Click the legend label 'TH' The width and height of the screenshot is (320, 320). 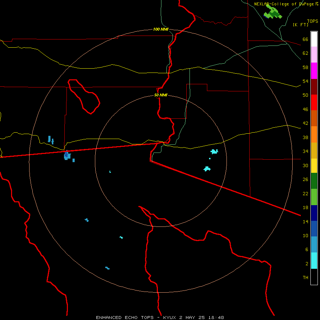click(305, 277)
